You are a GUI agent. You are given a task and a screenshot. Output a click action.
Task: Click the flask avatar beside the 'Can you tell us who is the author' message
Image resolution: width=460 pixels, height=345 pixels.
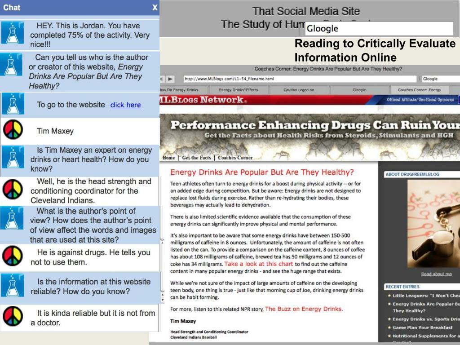(x=11, y=65)
